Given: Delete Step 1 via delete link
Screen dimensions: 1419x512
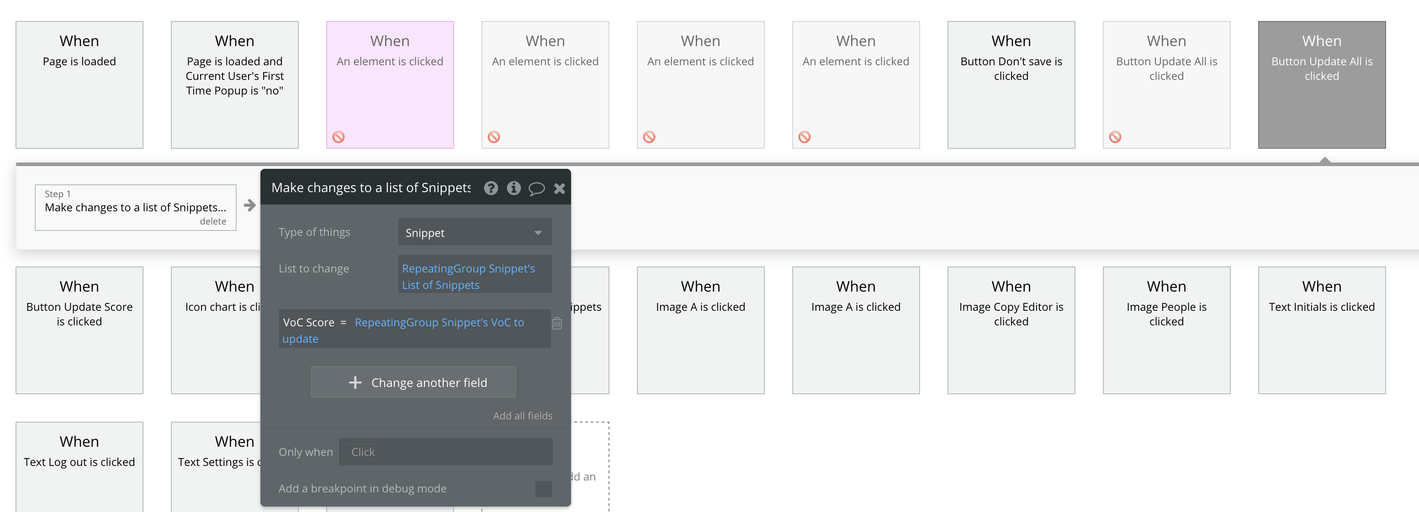Looking at the screenshot, I should tap(212, 221).
